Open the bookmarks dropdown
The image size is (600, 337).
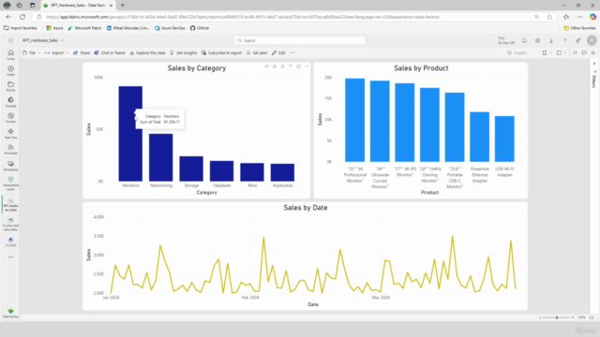click(x=547, y=52)
